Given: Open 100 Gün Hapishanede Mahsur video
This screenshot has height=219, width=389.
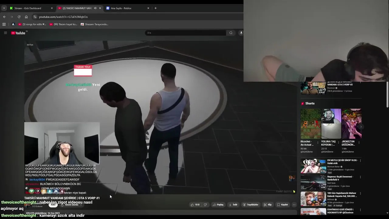Looking at the screenshot, I should (313, 199).
